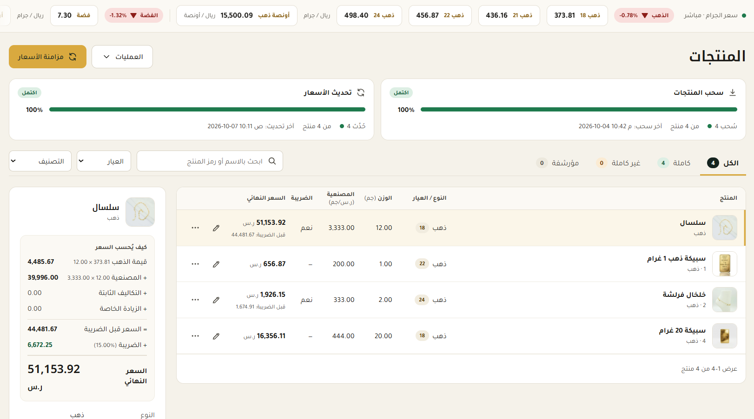The image size is (754, 419).
Task: Open the مؤرشفة tab
Action: point(557,163)
